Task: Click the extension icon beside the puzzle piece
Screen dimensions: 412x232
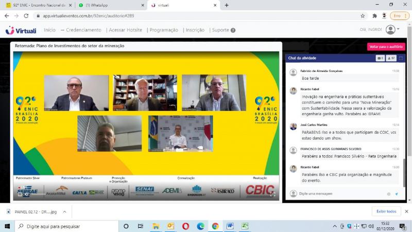Action: click(x=384, y=16)
